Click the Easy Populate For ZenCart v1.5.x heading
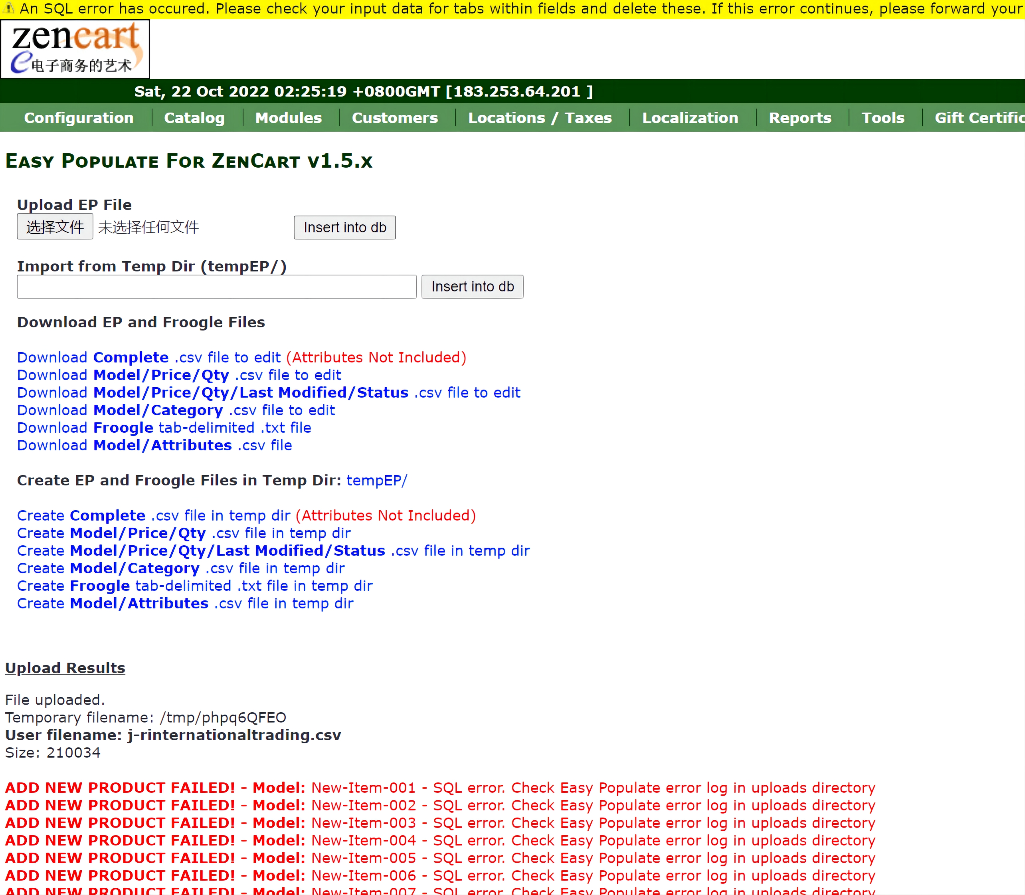Image resolution: width=1025 pixels, height=895 pixels. tap(189, 161)
